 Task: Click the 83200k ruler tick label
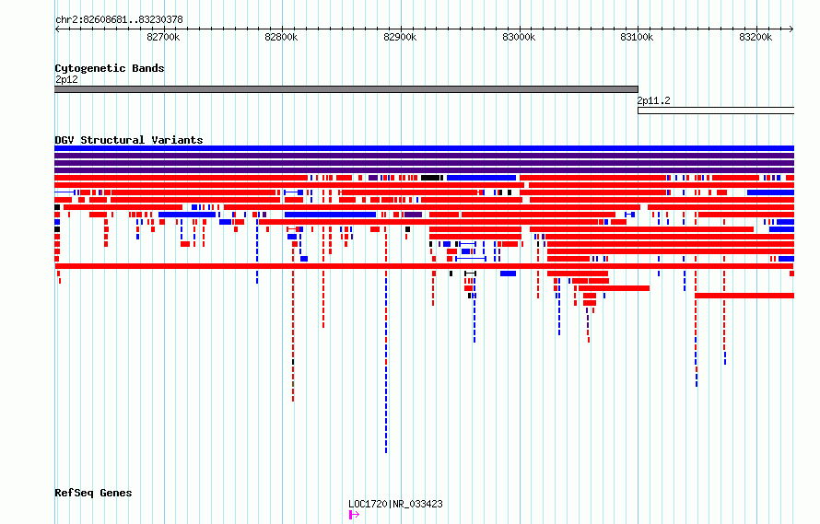point(756,37)
